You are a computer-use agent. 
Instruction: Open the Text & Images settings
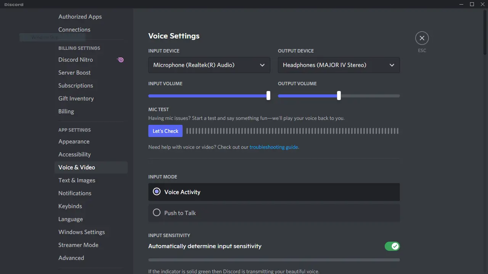(x=77, y=180)
